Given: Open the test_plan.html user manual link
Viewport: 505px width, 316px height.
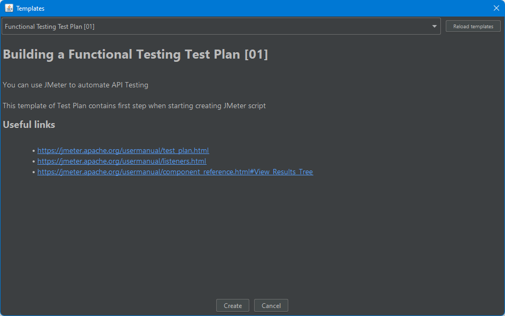Looking at the screenshot, I should (123, 150).
